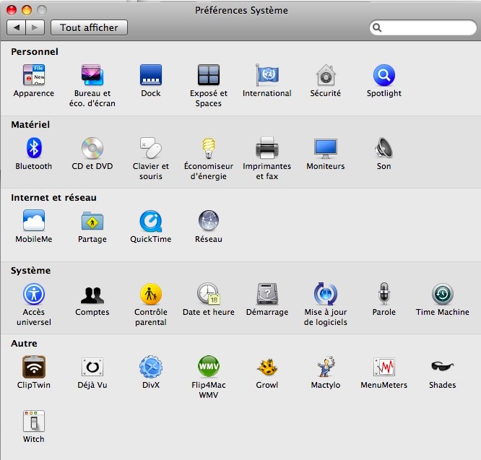Open the Réseau network pane
The width and height of the screenshot is (481, 460).
[208, 222]
